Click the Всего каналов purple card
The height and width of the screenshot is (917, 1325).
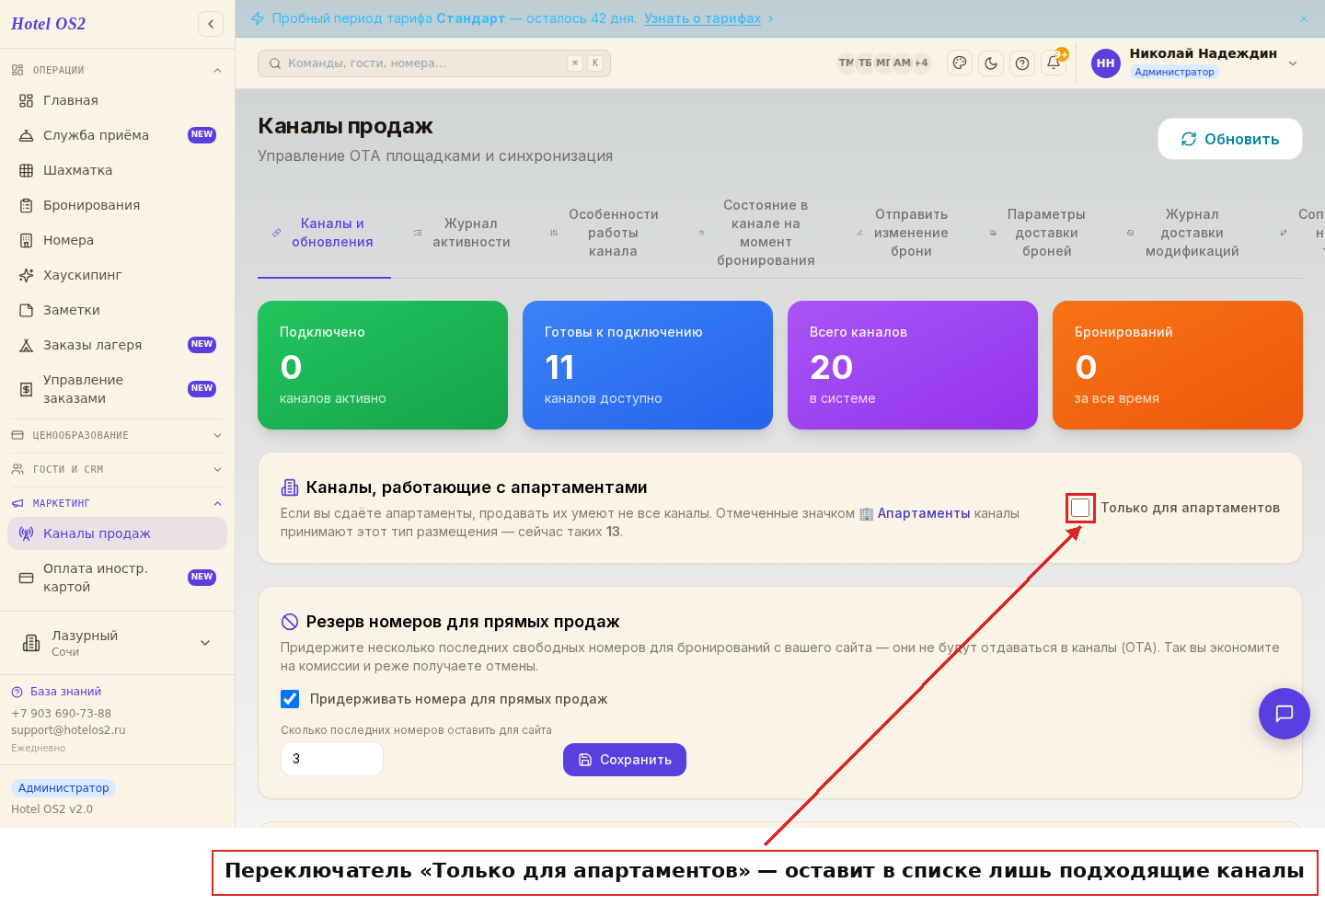click(913, 365)
